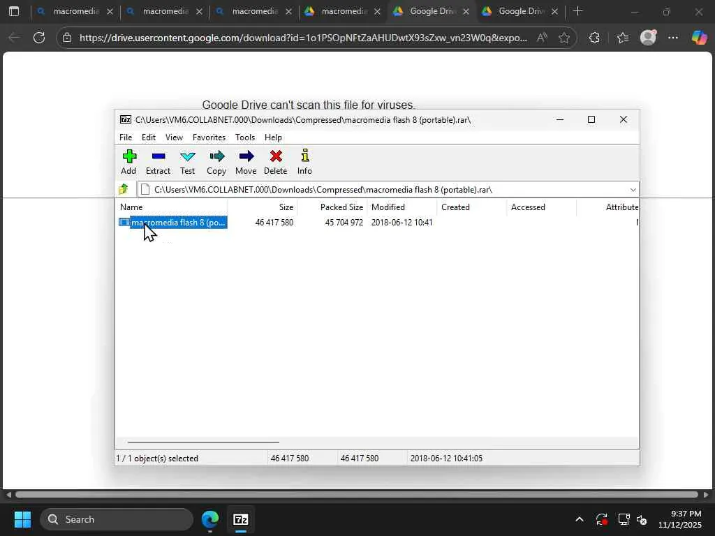Click the Extract toolbar icon

159,162
